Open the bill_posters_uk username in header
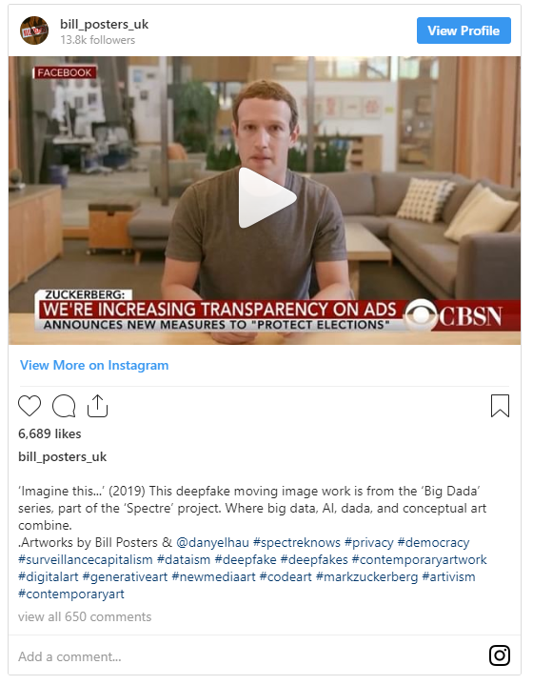The image size is (533, 685). (105, 24)
